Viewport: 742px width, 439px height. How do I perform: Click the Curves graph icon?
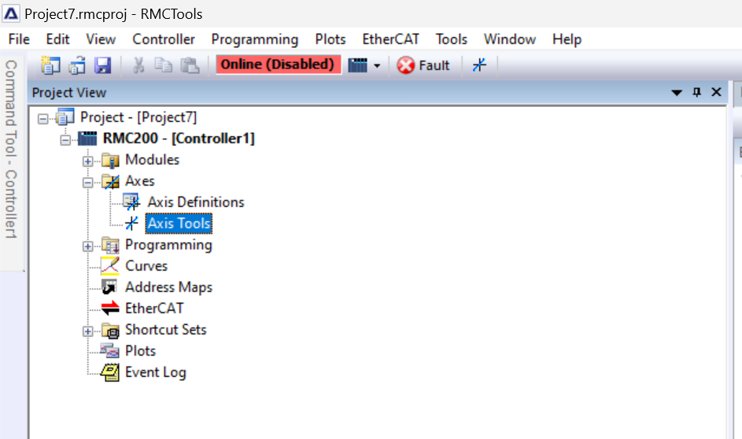(110, 266)
